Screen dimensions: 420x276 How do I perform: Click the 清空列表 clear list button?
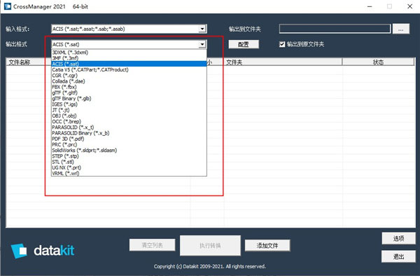pos(152,245)
